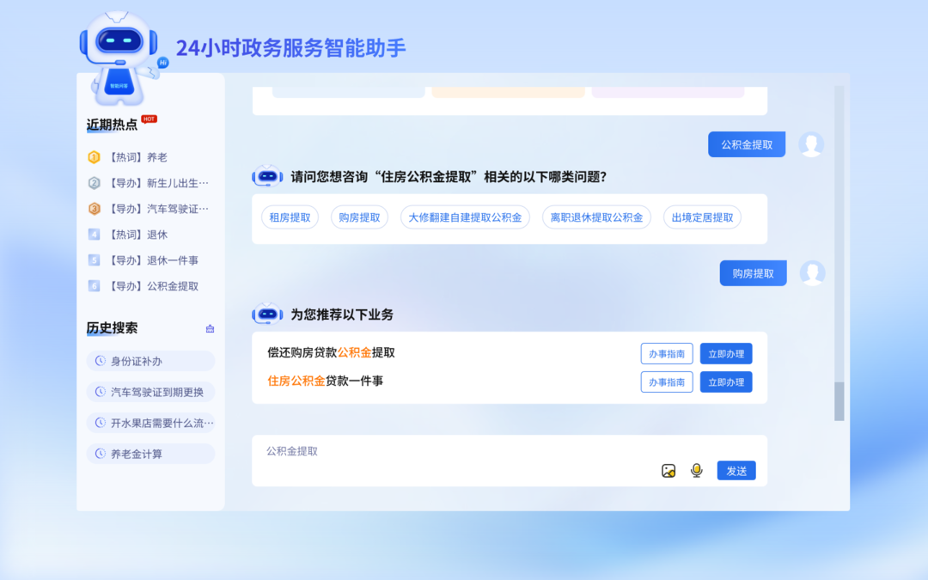Pick the 离职退休提取公积金 option
Screen dimensions: 928x580
(x=596, y=217)
